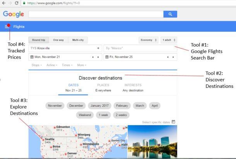This screenshot has height=159, width=236.
Task: Move return date back one day
Action: (x=168, y=57)
